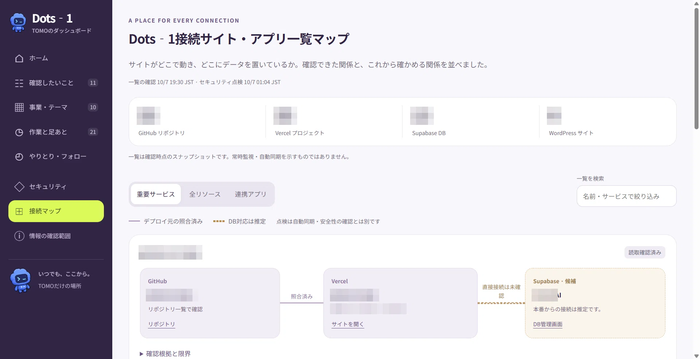The image size is (700, 359).
Task: Focus the 名前・サービスで絞り込み search field
Action: (626, 196)
